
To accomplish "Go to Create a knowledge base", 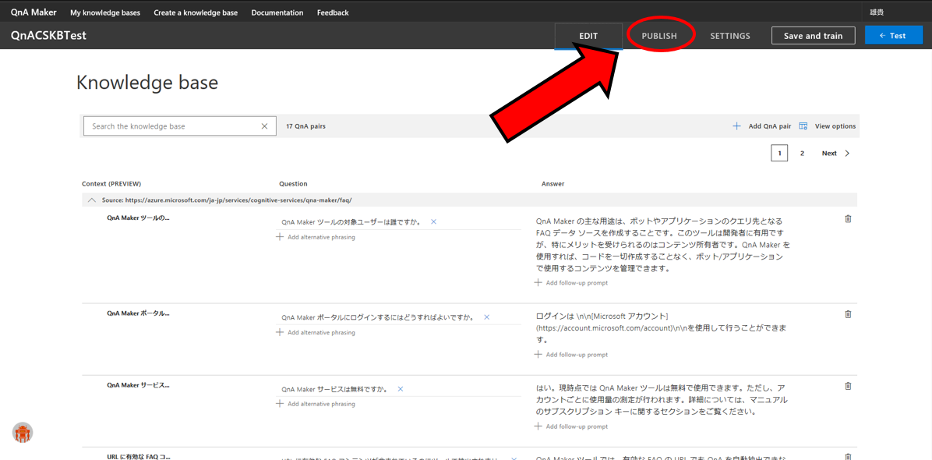I will click(196, 12).
